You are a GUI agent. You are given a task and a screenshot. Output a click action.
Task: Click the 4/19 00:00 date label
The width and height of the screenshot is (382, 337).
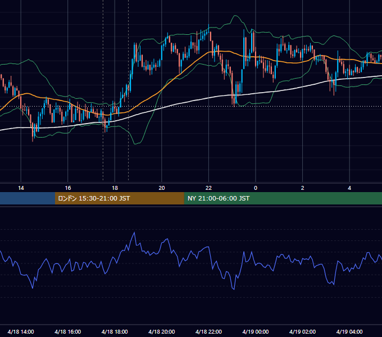tap(256, 331)
